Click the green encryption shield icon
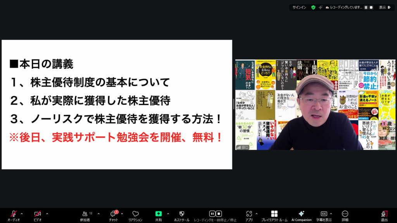This screenshot has height=223, width=397. (x=313, y=7)
